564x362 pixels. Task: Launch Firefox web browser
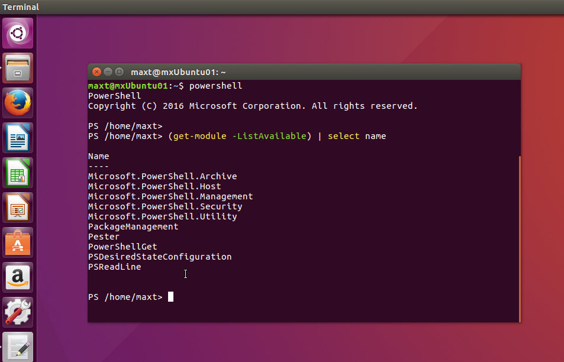pyautogui.click(x=18, y=103)
